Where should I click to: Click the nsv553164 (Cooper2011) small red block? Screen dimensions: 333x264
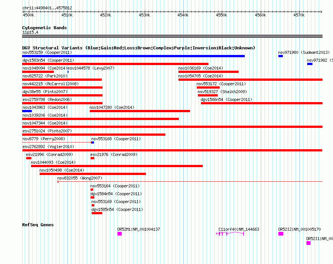(x=92, y=190)
